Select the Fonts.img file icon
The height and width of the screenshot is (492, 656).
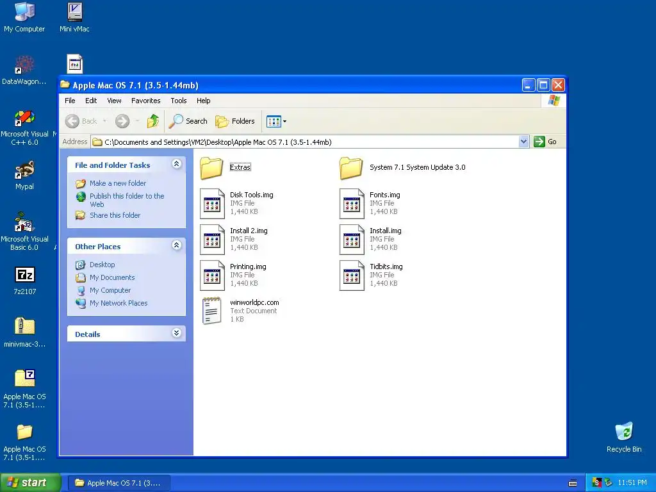[x=352, y=204]
